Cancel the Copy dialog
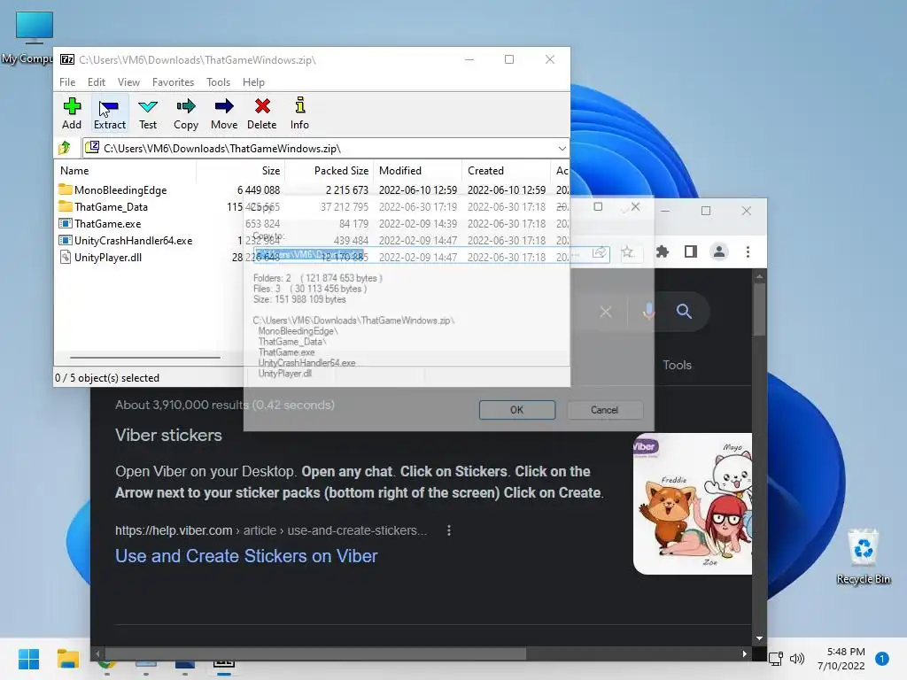This screenshot has width=907, height=680. (604, 409)
